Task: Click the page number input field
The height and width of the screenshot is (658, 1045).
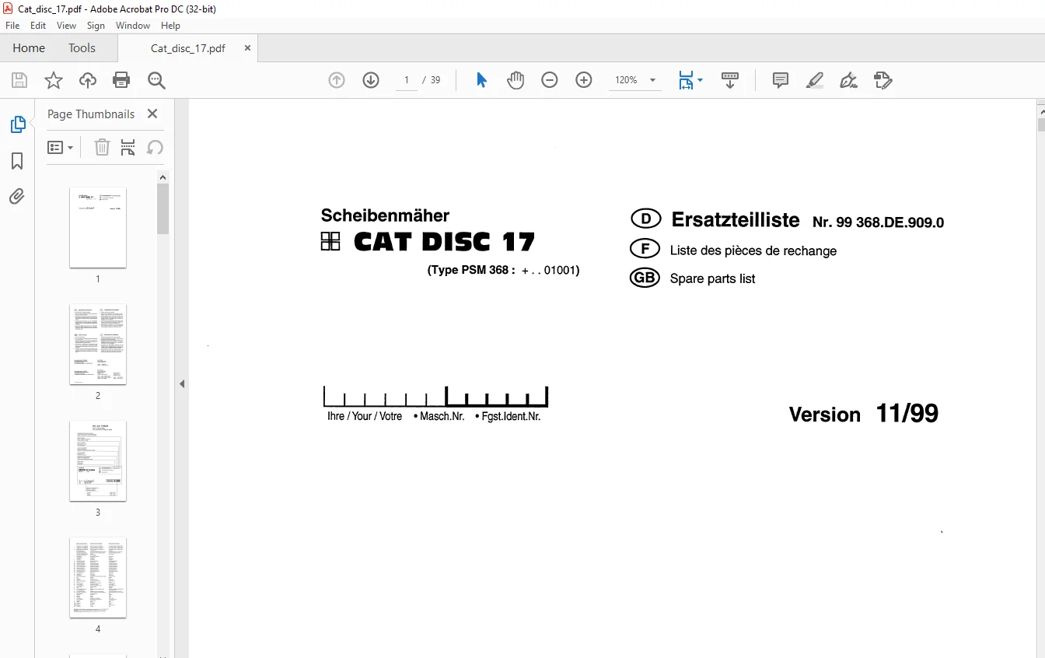Action: click(x=407, y=80)
